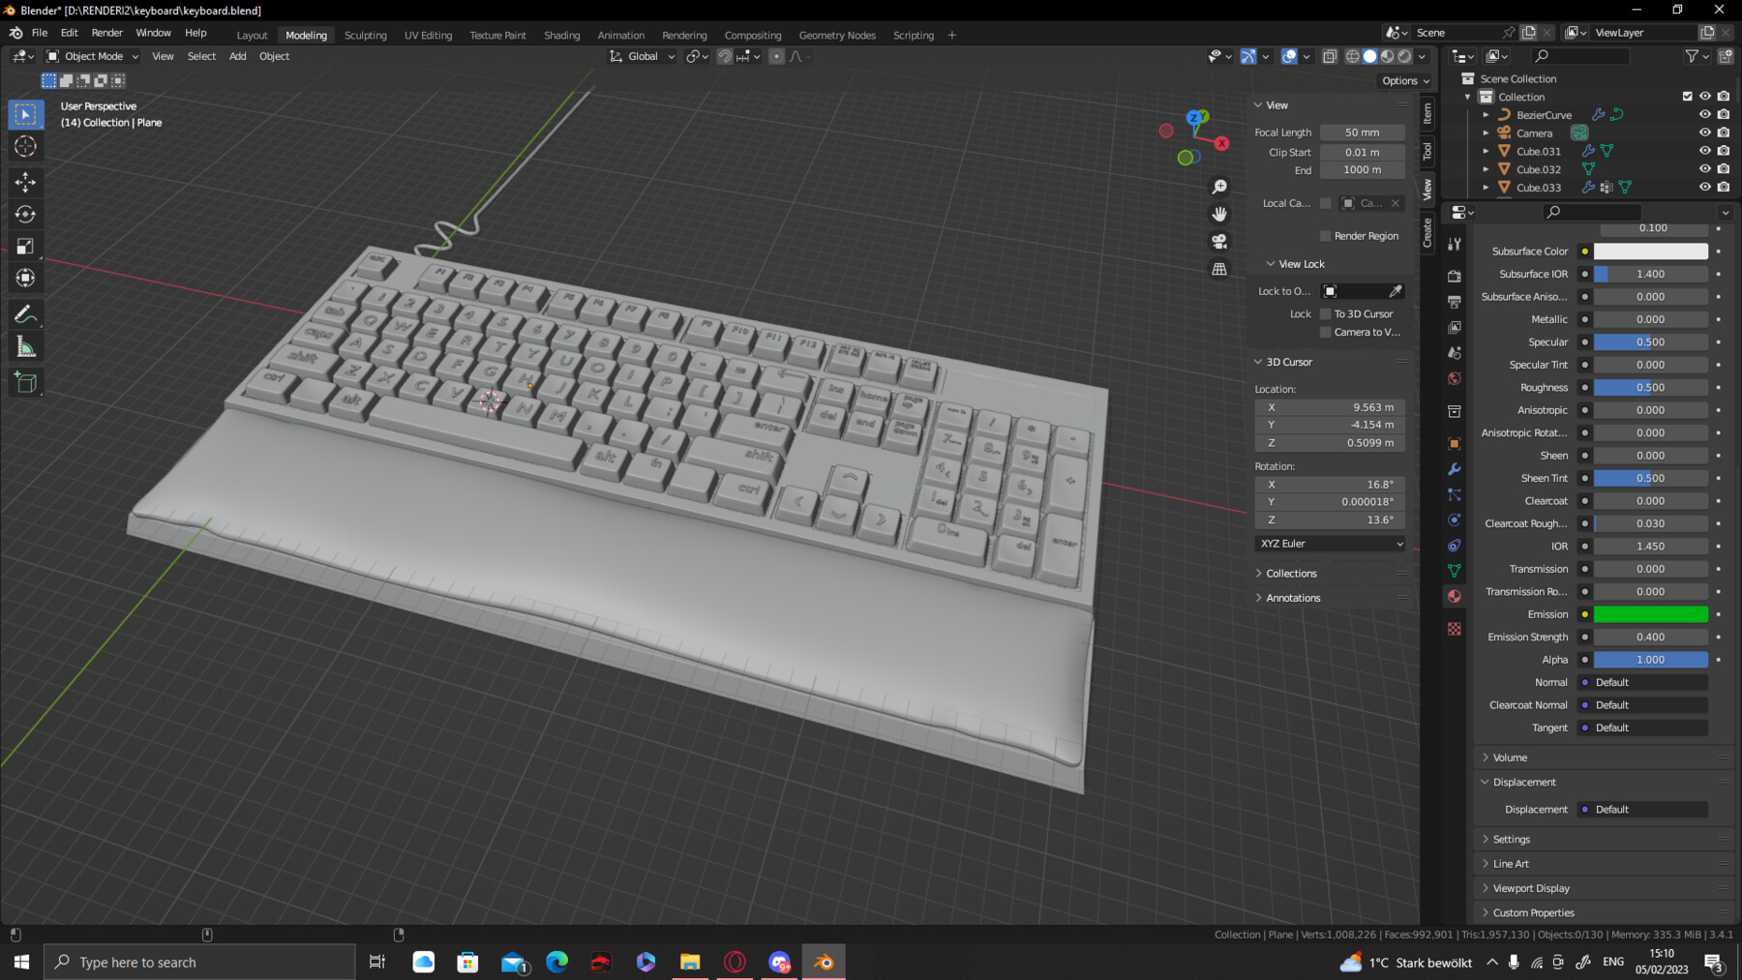Image resolution: width=1742 pixels, height=980 pixels.
Task: Disable Cube.031 in renders via camera icon
Action: pos(1723,151)
